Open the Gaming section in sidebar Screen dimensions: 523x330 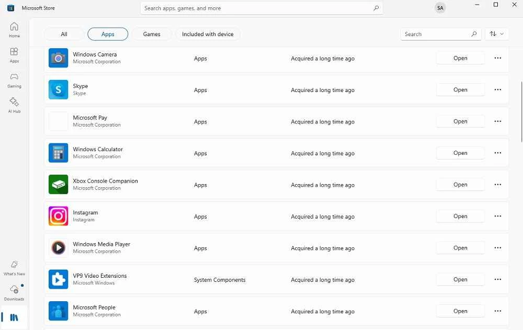click(14, 80)
